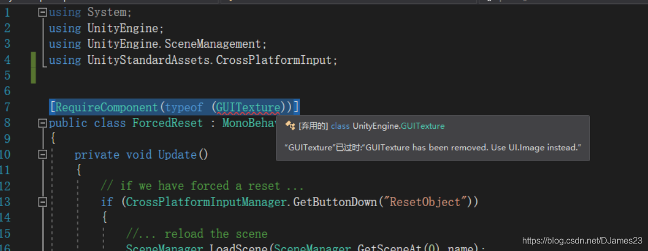Click 'using UnityEngine;' on line 2
Image resolution: width=648 pixels, height=251 pixels.
(107, 29)
